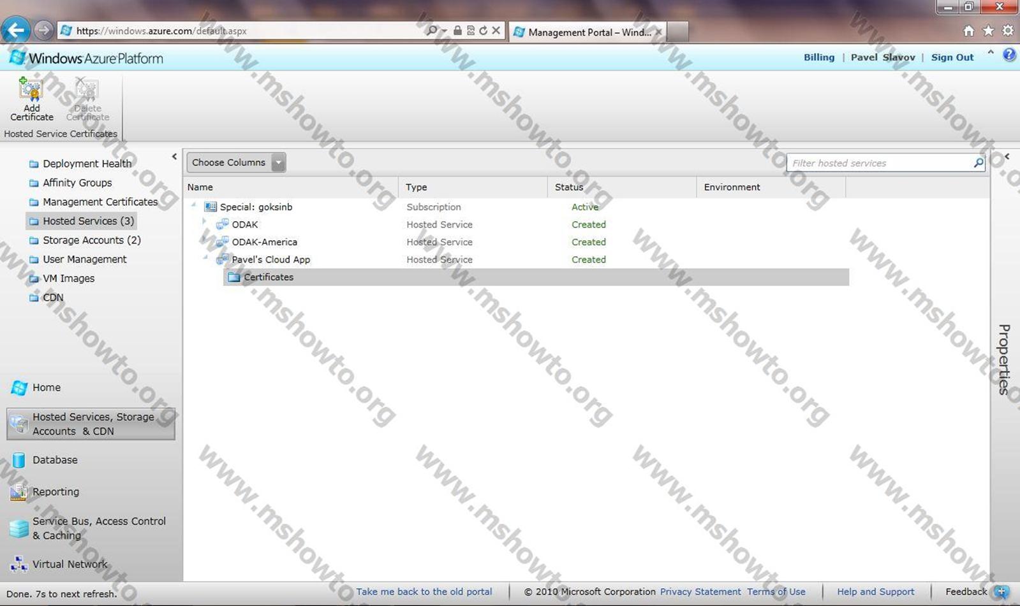The image size is (1020, 606).
Task: Click the browser forward arrow
Action: click(x=43, y=30)
